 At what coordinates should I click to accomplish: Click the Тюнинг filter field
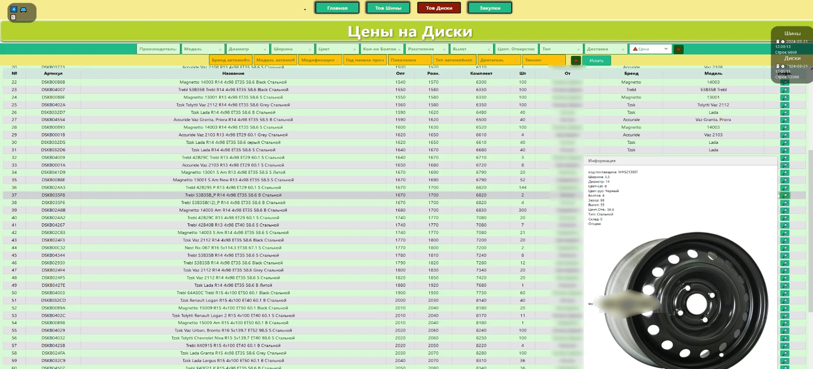click(544, 60)
